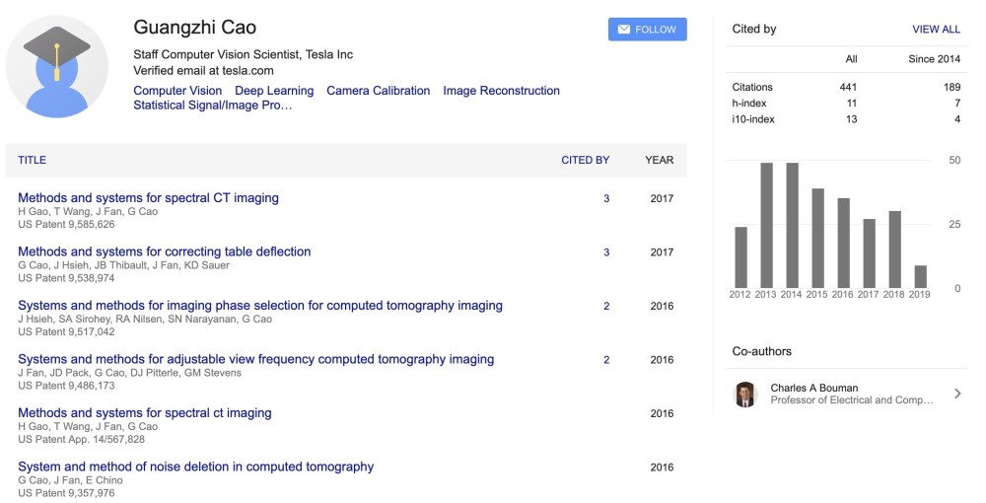This screenshot has height=503, width=986.
Task: Click the Follow button
Action: (x=647, y=30)
